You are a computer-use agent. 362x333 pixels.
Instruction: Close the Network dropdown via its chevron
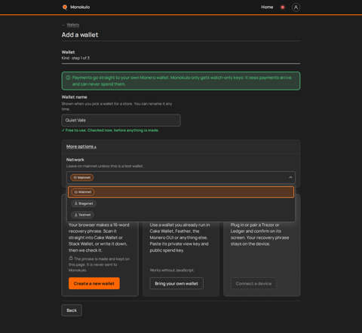coord(290,178)
